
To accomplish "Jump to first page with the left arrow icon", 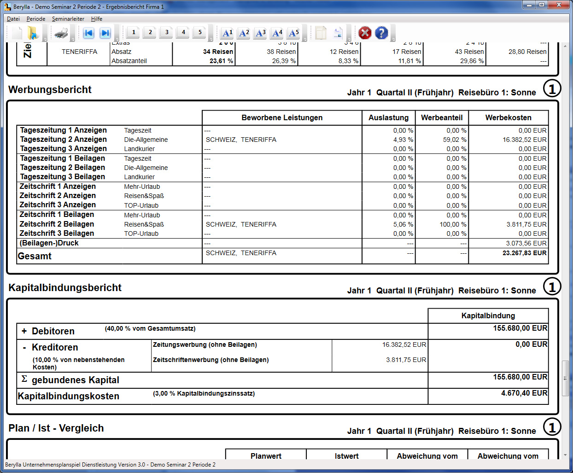I will (88, 33).
